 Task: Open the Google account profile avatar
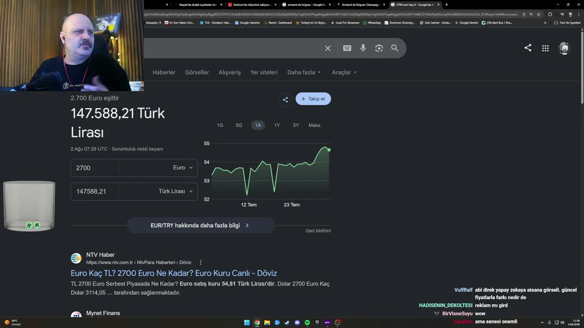click(564, 48)
